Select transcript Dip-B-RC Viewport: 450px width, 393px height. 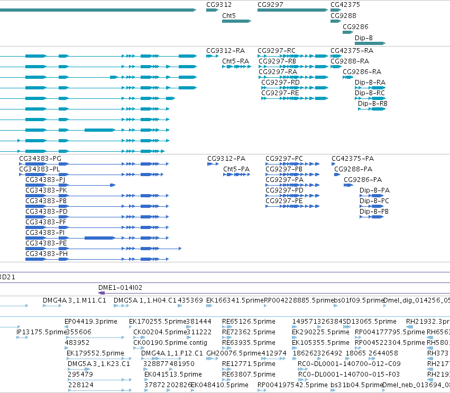click(370, 93)
